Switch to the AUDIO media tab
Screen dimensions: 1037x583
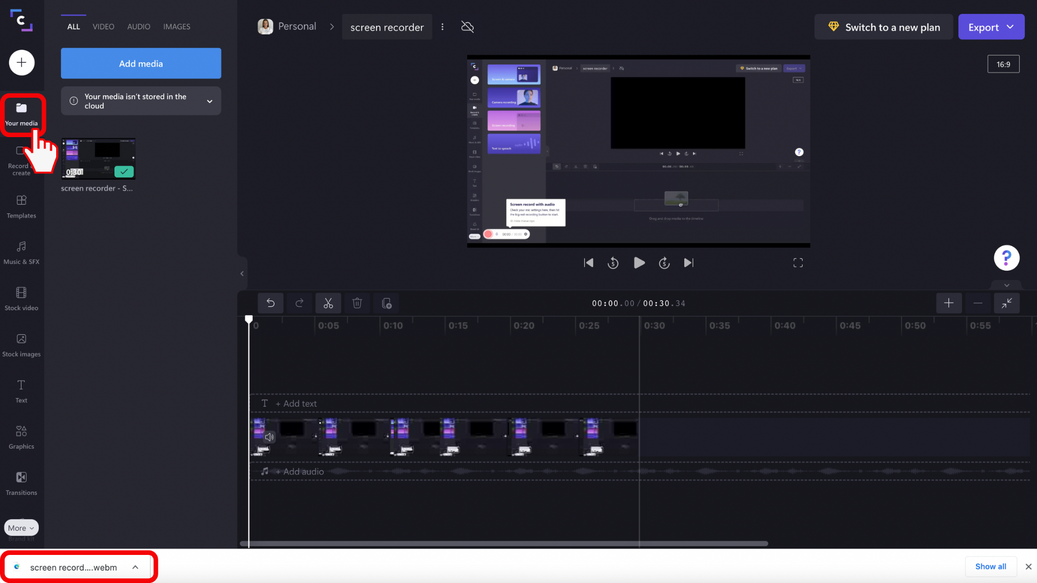coord(138,26)
